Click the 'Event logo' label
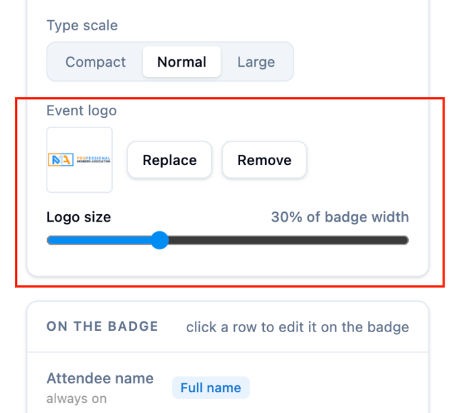 coord(82,110)
